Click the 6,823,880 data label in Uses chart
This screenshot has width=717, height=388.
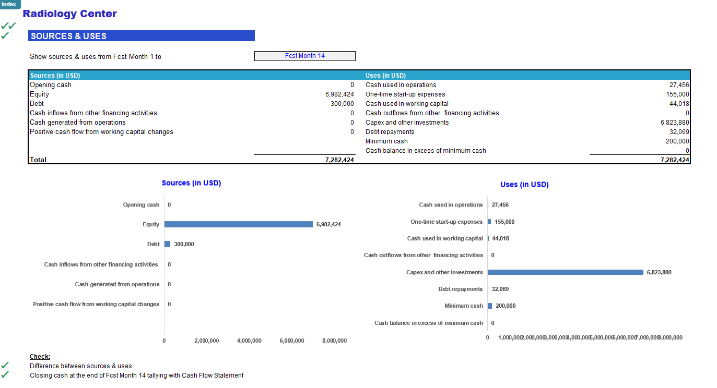[659, 272]
